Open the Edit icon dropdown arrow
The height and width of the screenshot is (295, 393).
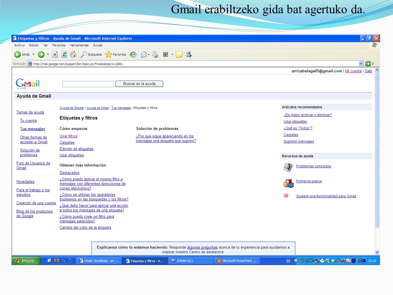(172, 54)
